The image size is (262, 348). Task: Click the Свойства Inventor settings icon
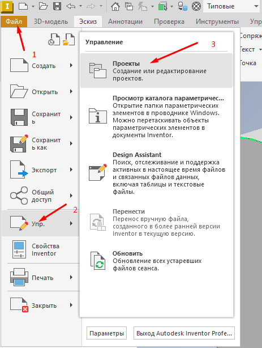[19, 249]
